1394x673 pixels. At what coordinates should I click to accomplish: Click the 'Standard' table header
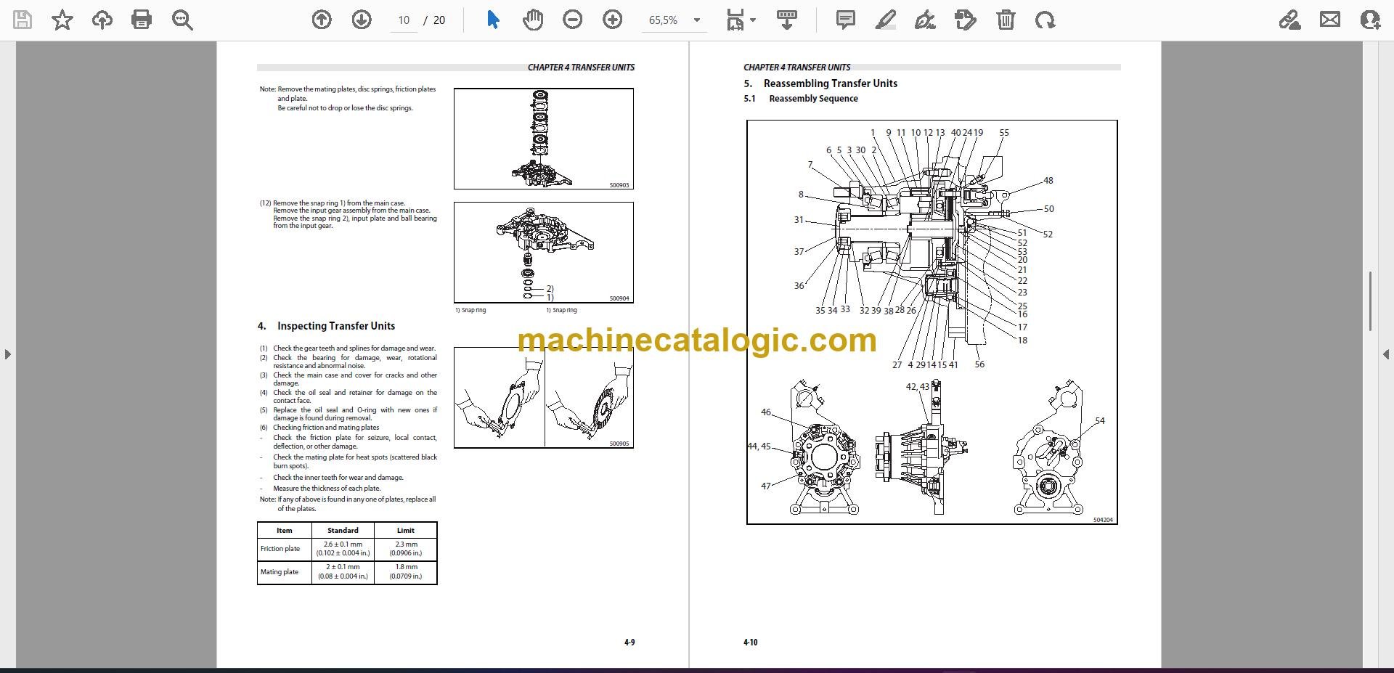click(343, 530)
